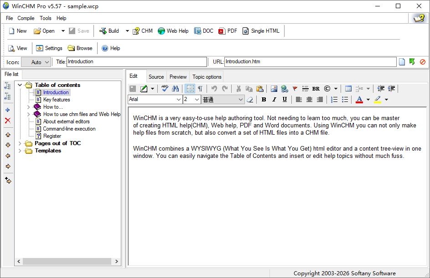Collapse the Table of contents node

coord(20,85)
